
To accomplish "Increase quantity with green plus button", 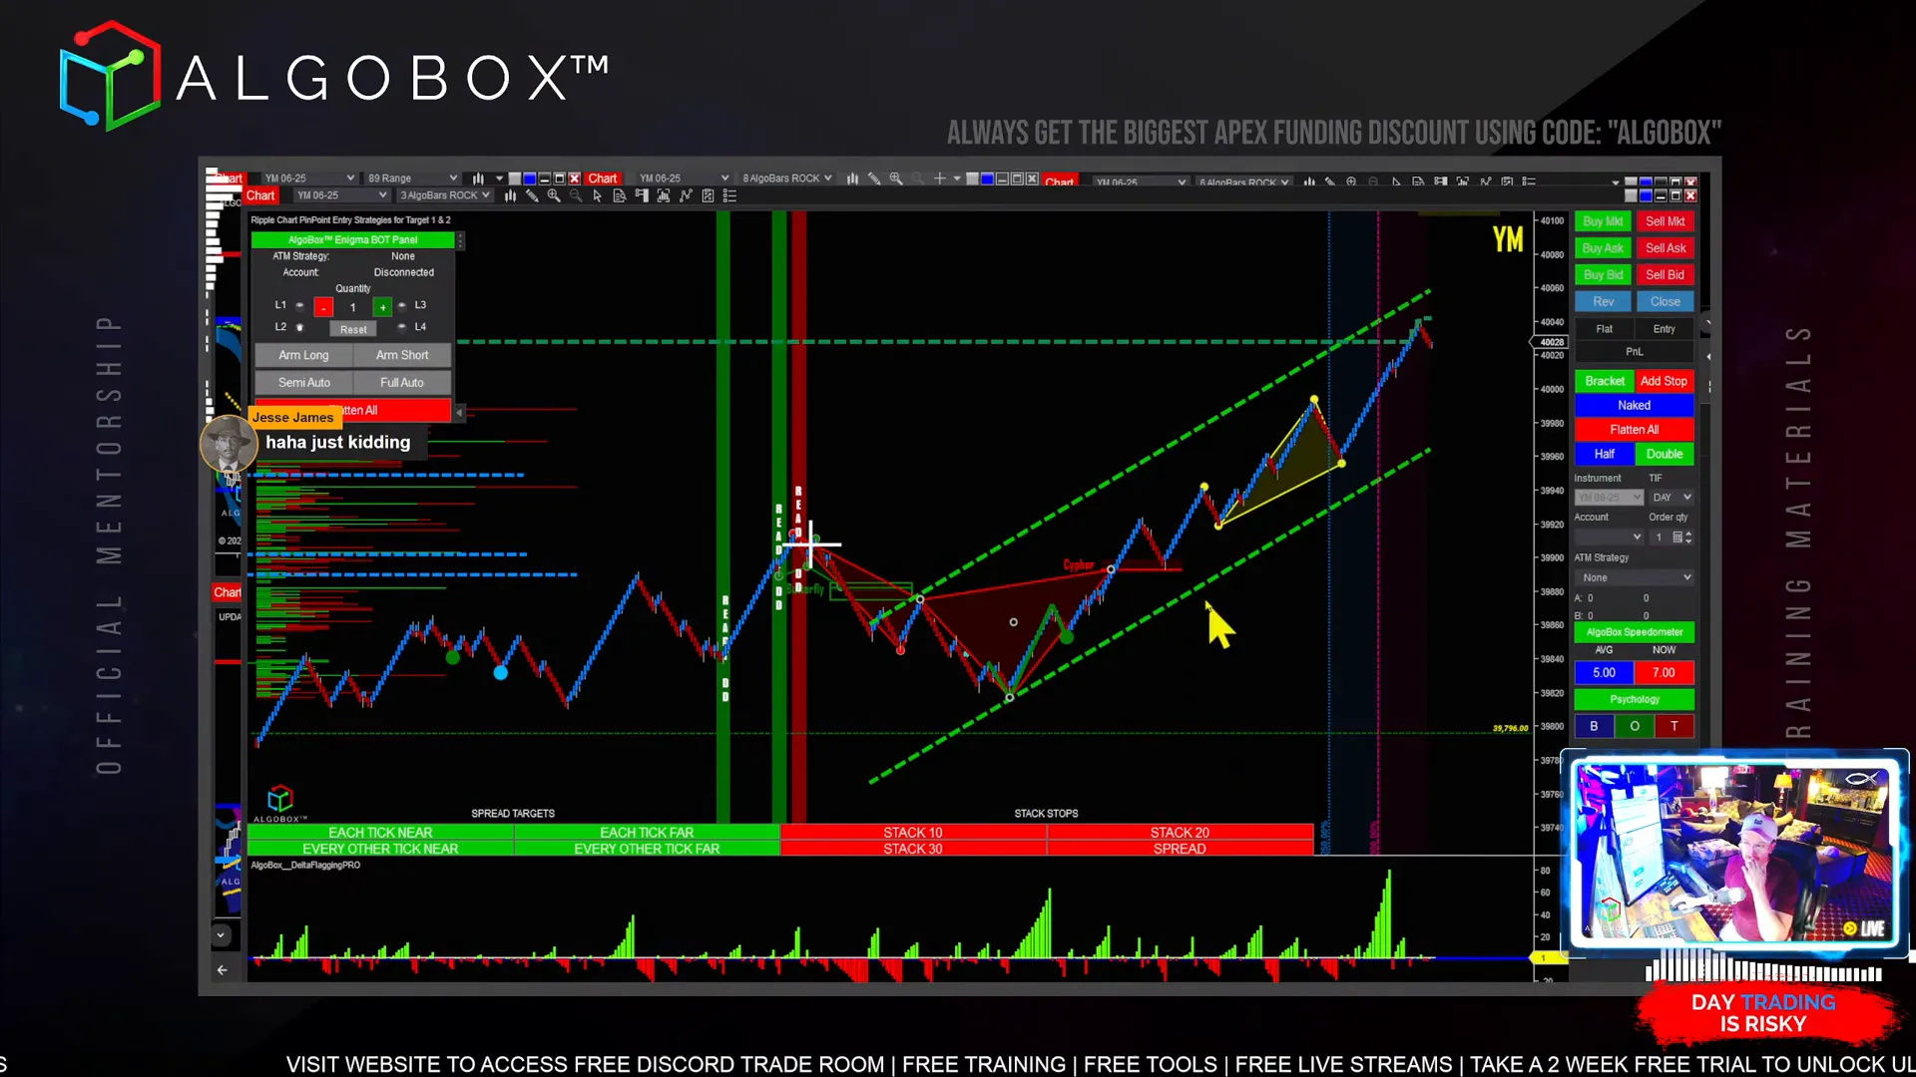I will [x=382, y=307].
